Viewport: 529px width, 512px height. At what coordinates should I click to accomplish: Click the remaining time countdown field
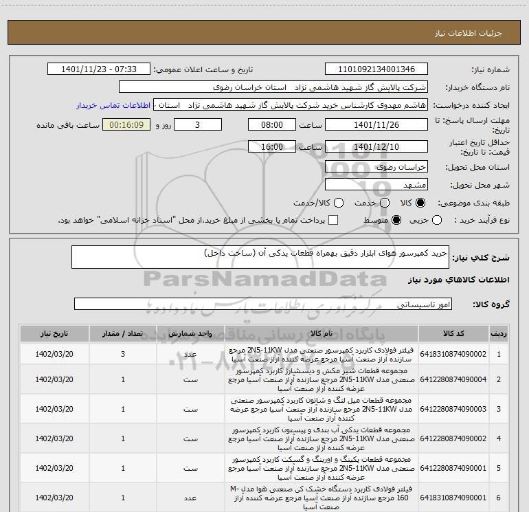(126, 125)
